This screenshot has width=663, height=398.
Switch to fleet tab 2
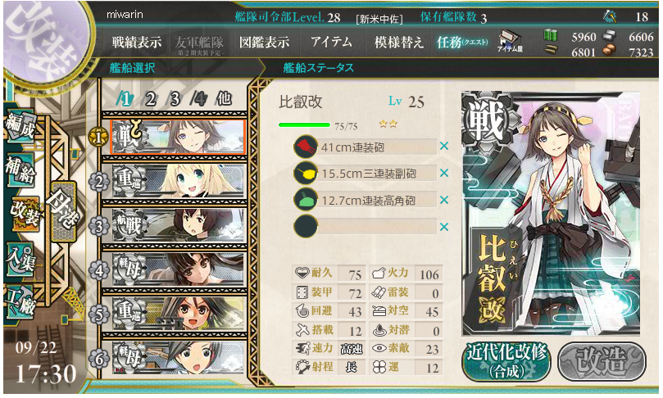point(151,99)
